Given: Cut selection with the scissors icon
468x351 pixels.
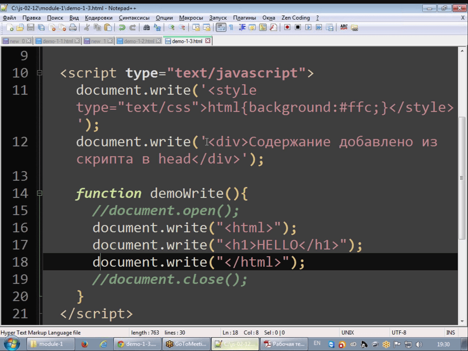Looking at the screenshot, I should pos(87,27).
